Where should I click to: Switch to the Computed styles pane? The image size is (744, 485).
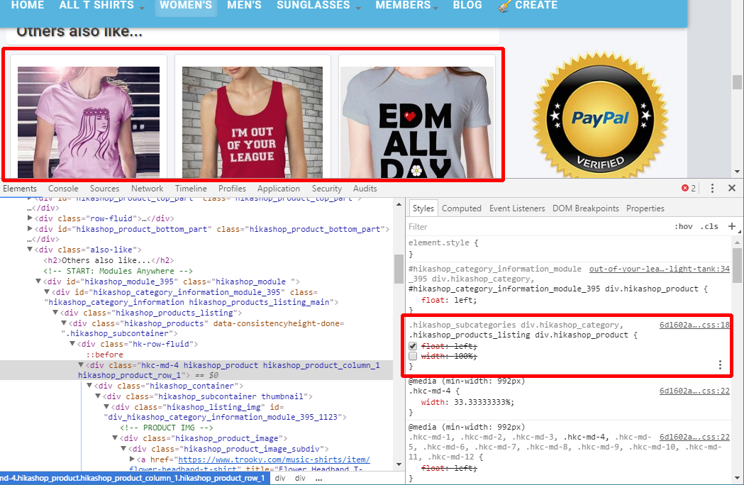(461, 208)
